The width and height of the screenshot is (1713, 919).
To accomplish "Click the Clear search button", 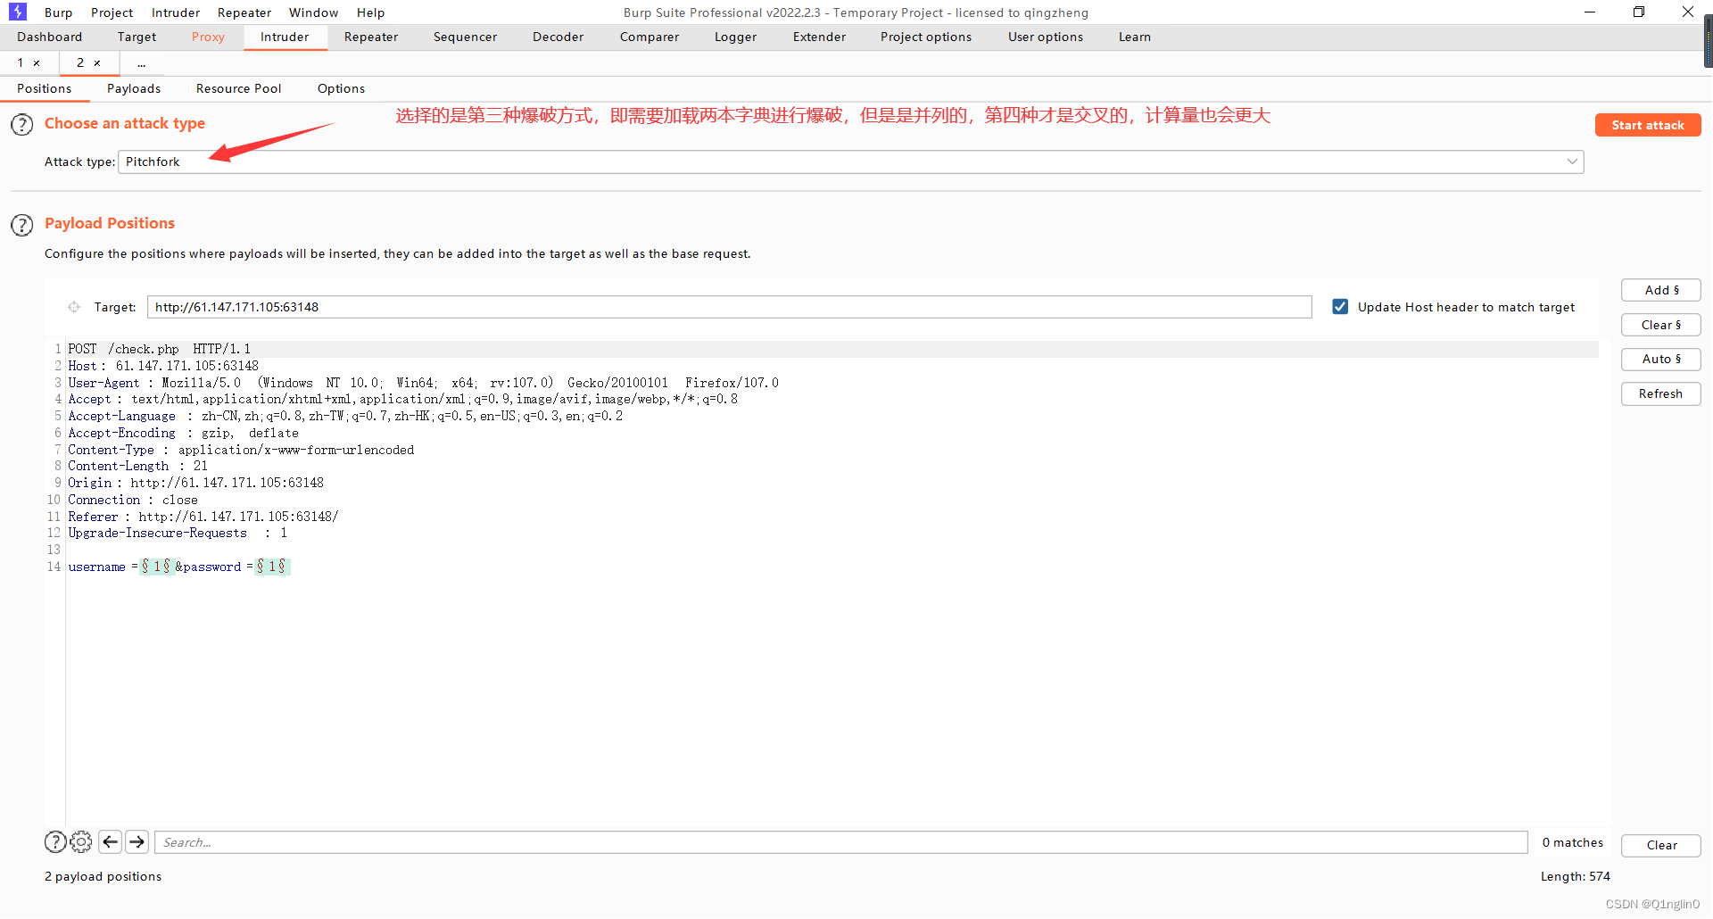I will click(x=1660, y=845).
